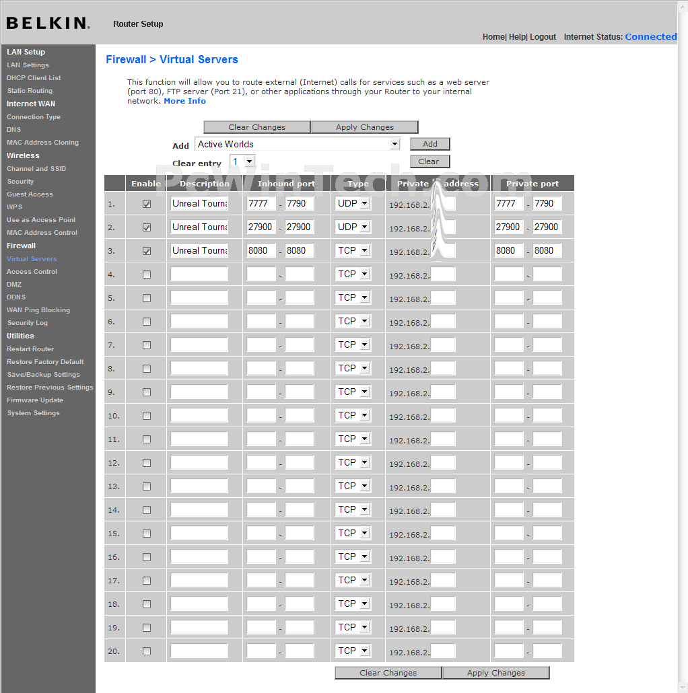The height and width of the screenshot is (693, 688).
Task: Open the DNS settings page
Action: (x=13, y=129)
